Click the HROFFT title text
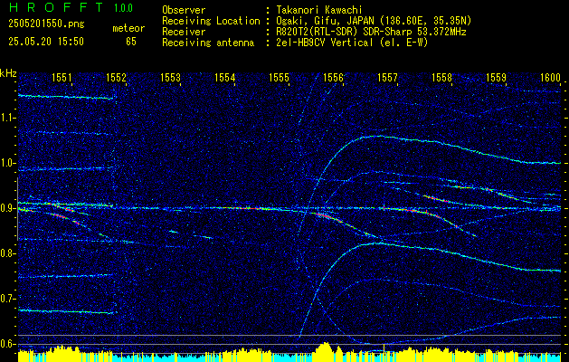Screen dimensions: 569x362 (x=56, y=7)
